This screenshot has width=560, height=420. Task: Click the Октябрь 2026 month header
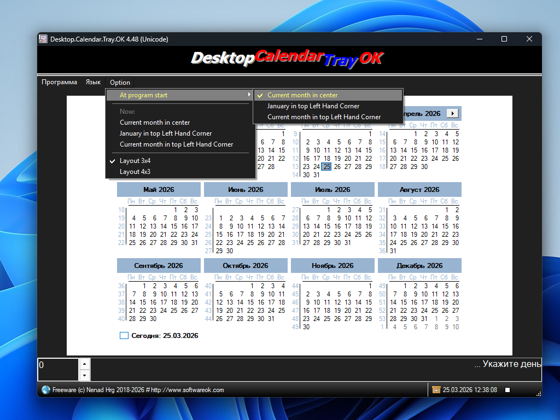point(246,266)
